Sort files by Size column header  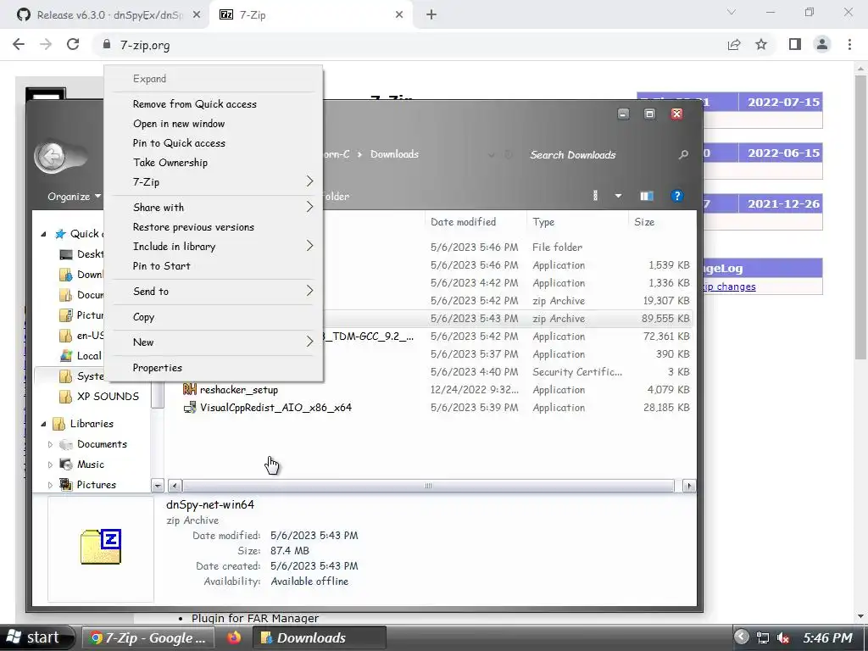pos(661,222)
